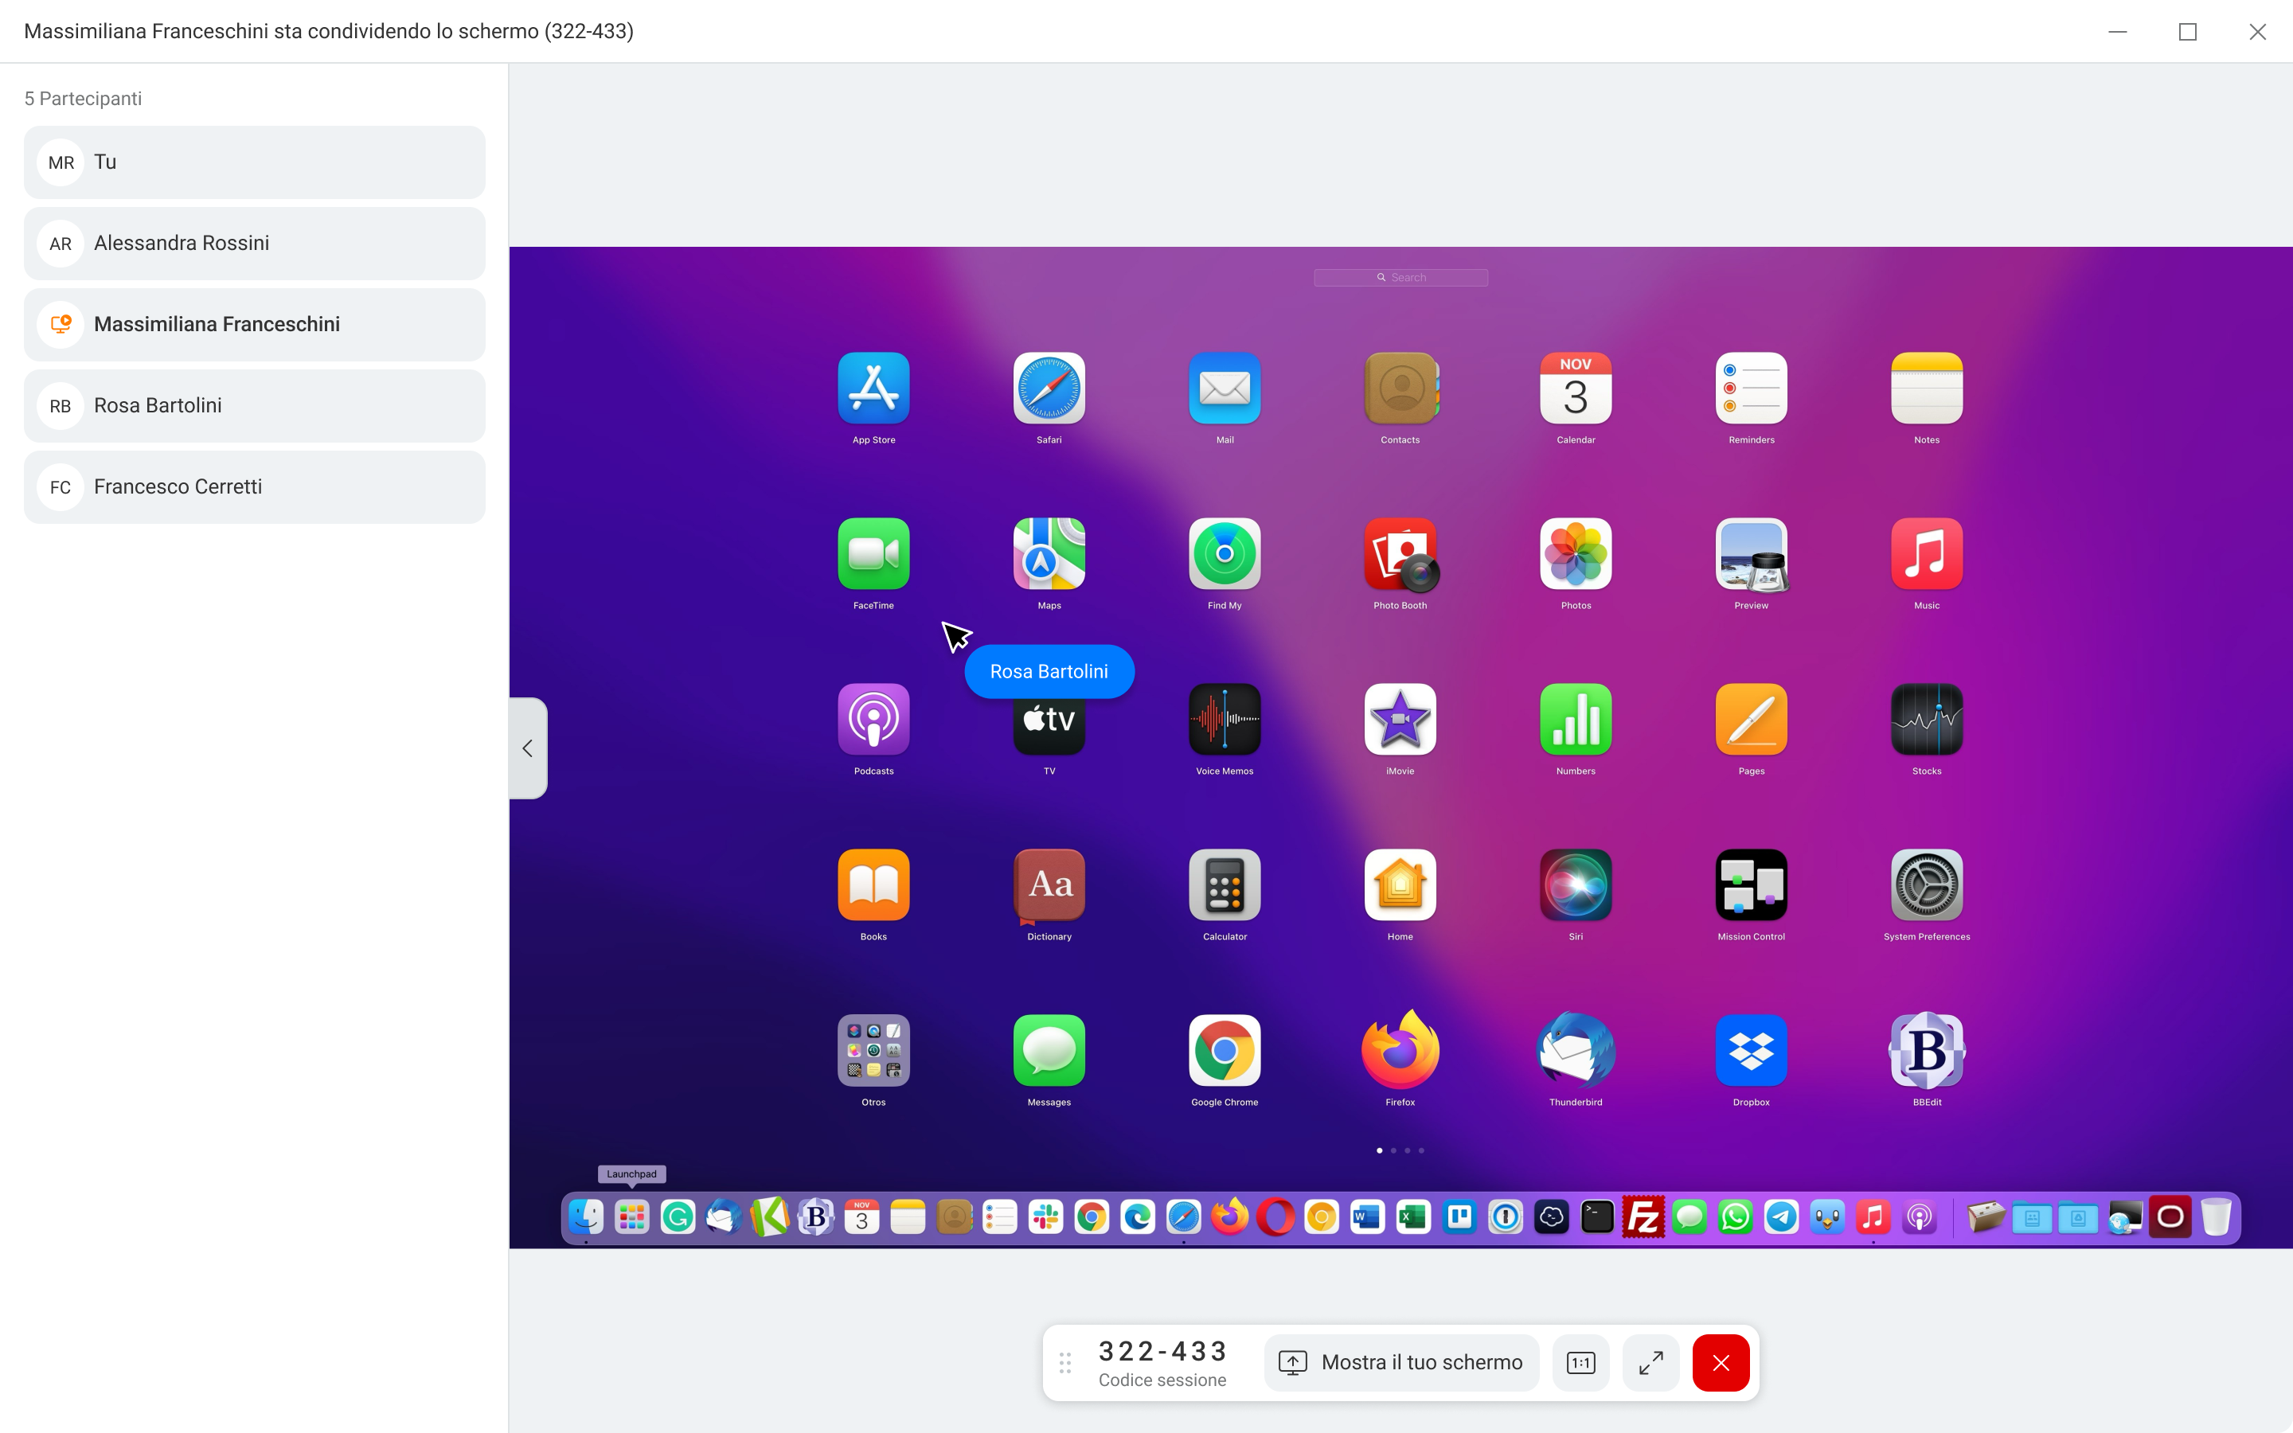Launch FileZilla from the Dock

point(1643,1217)
